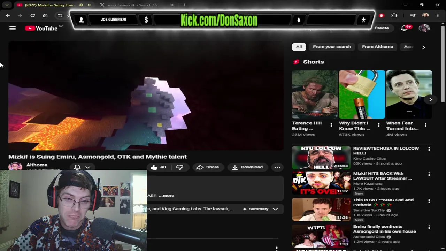Open the When Fear Turned Into short
The image size is (446, 251).
click(409, 94)
